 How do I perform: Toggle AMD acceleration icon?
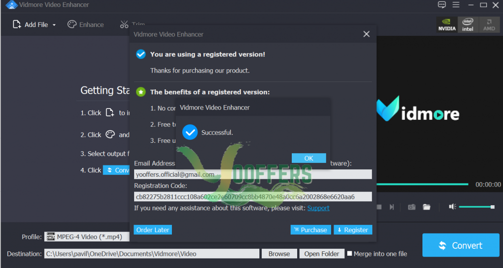point(489,25)
